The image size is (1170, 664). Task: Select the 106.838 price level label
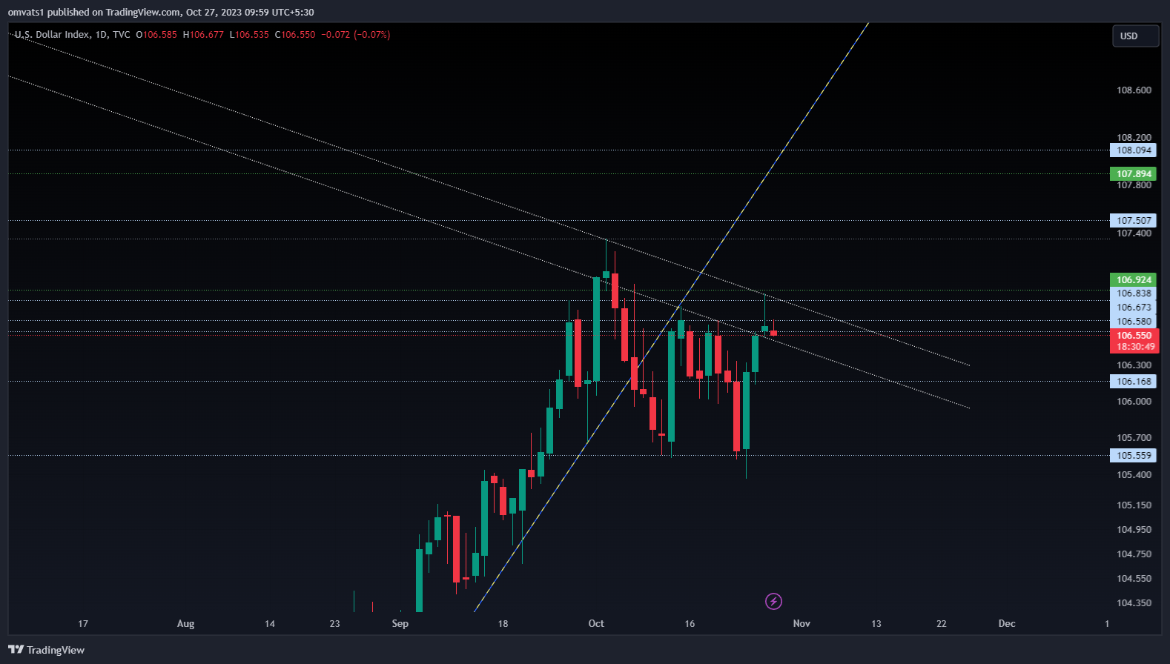[x=1134, y=293]
